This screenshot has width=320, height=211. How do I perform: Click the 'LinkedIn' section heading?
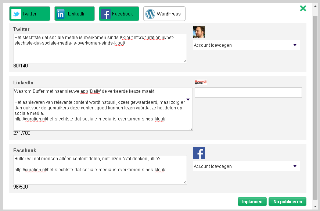pos(23,82)
